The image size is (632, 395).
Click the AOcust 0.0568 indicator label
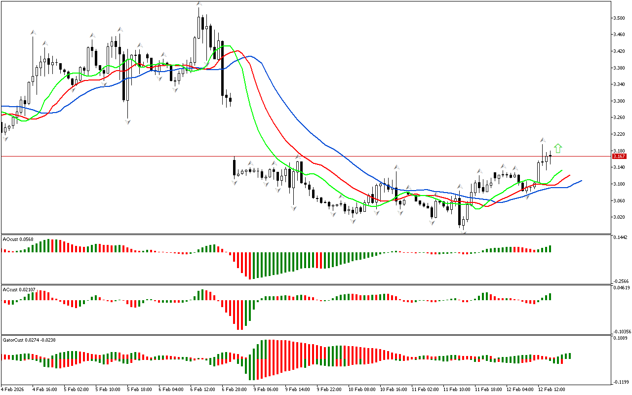(18, 239)
